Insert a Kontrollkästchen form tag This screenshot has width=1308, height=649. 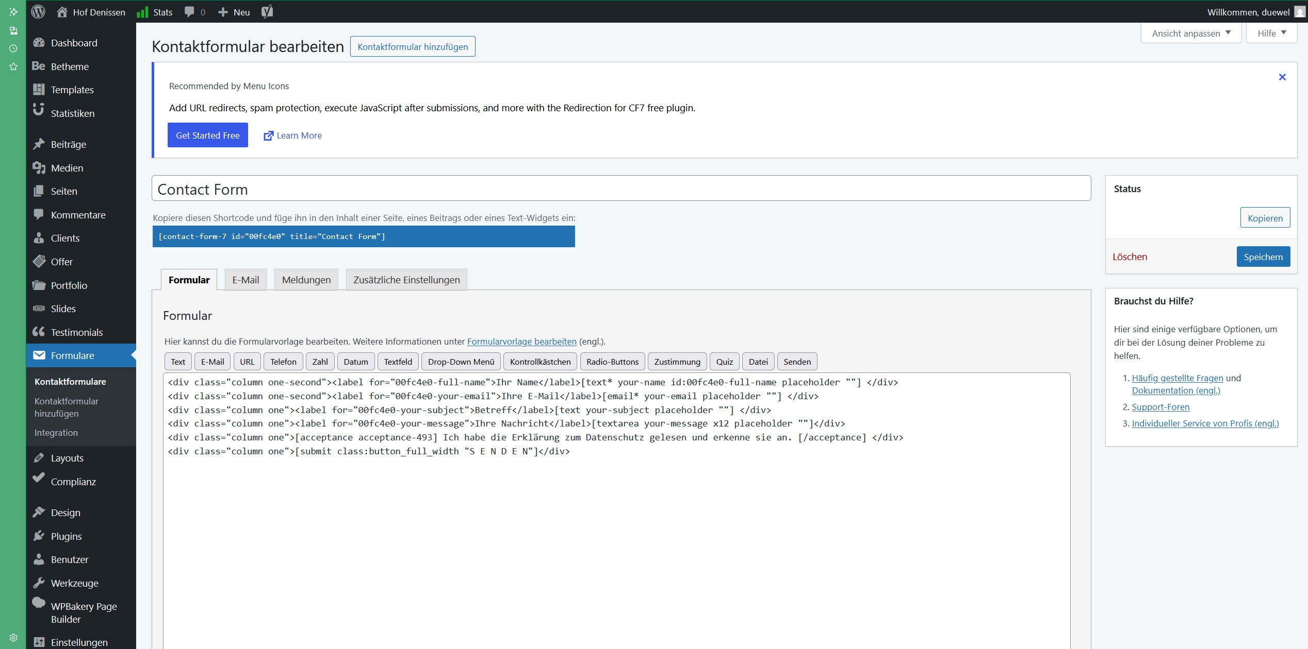[x=540, y=362]
